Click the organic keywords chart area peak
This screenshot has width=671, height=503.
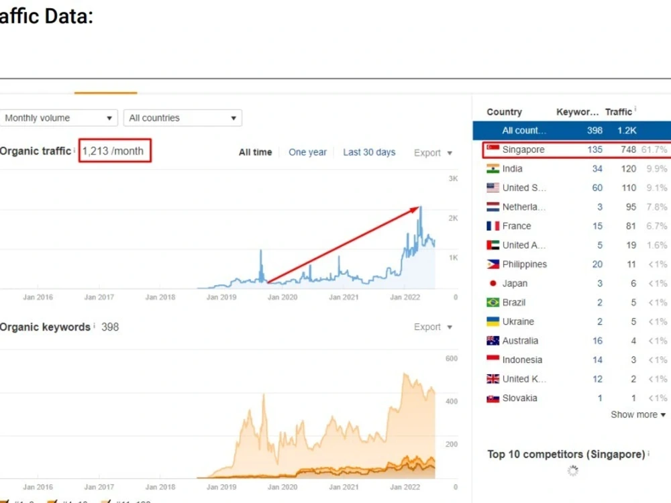[405, 375]
